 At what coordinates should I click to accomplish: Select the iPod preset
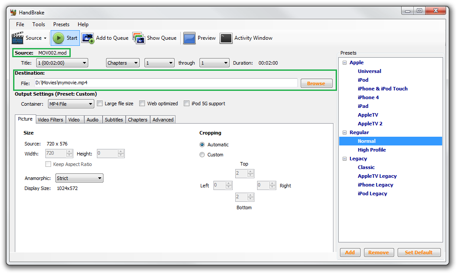point(363,80)
